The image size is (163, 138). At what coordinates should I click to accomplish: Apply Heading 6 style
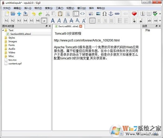pyautogui.click(x=38, y=21)
